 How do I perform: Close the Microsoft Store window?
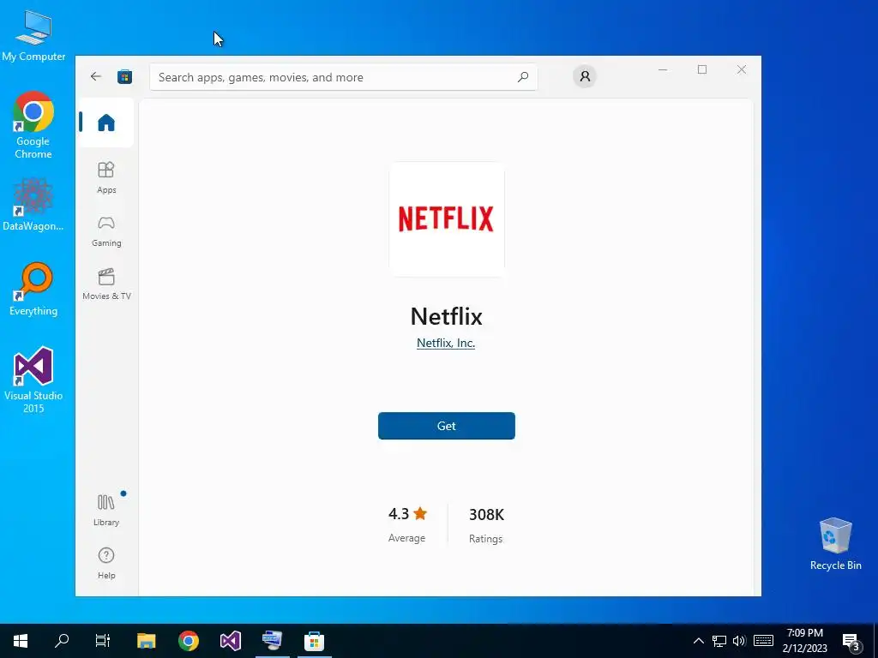click(x=742, y=69)
